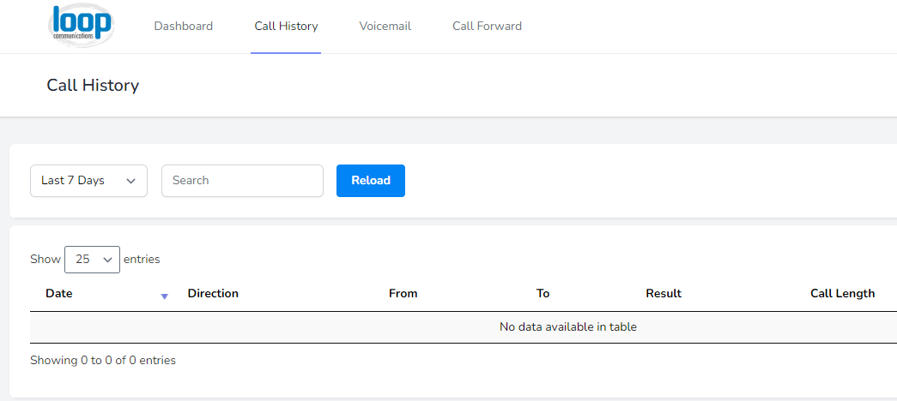This screenshot has width=897, height=401.
Task: Open the Last 7 Days dropdown
Action: pos(88,181)
